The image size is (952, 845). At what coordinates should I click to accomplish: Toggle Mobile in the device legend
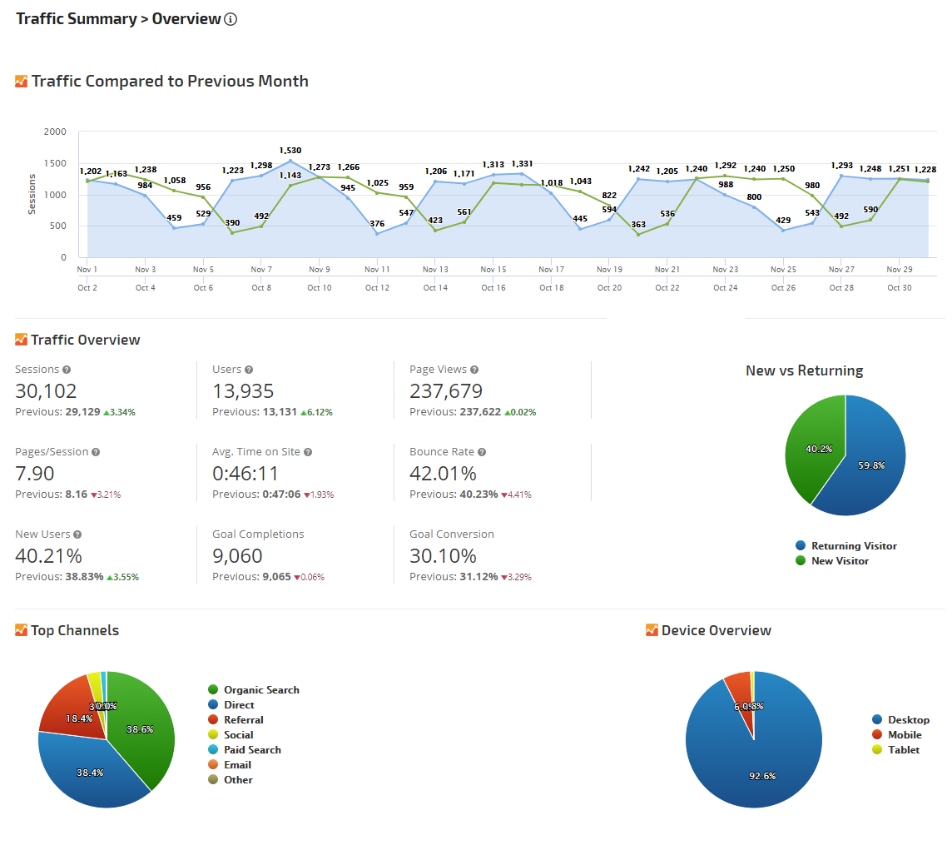(904, 735)
